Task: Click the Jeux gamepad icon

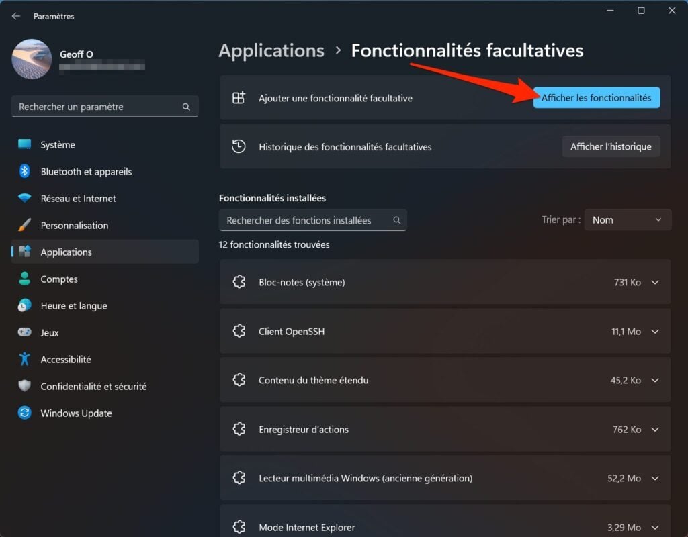Action: click(x=25, y=332)
